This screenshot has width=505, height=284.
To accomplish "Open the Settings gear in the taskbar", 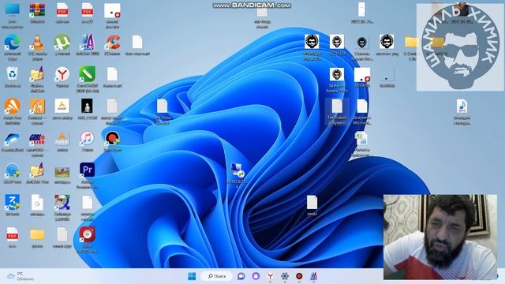I will point(285,276).
